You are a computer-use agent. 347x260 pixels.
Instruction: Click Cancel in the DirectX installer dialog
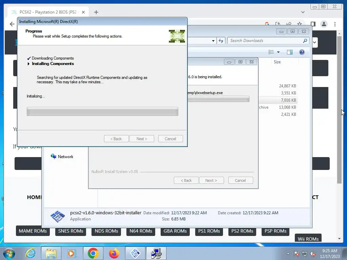170,138
